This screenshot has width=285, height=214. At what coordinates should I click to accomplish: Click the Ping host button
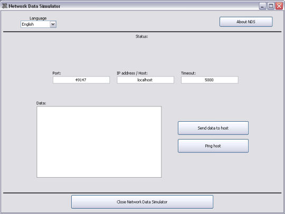(x=213, y=146)
